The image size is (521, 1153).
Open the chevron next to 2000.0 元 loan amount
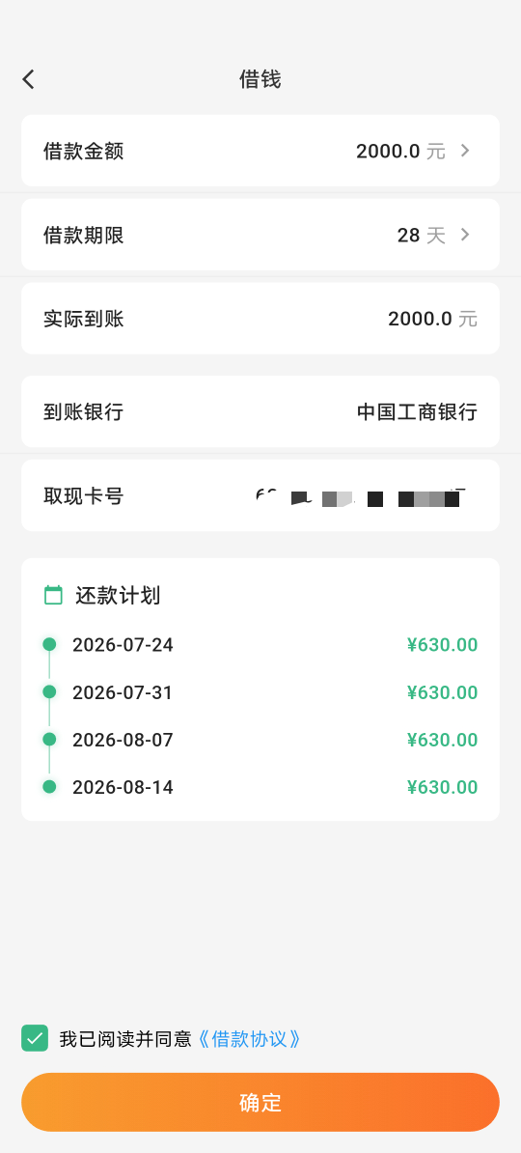(464, 151)
